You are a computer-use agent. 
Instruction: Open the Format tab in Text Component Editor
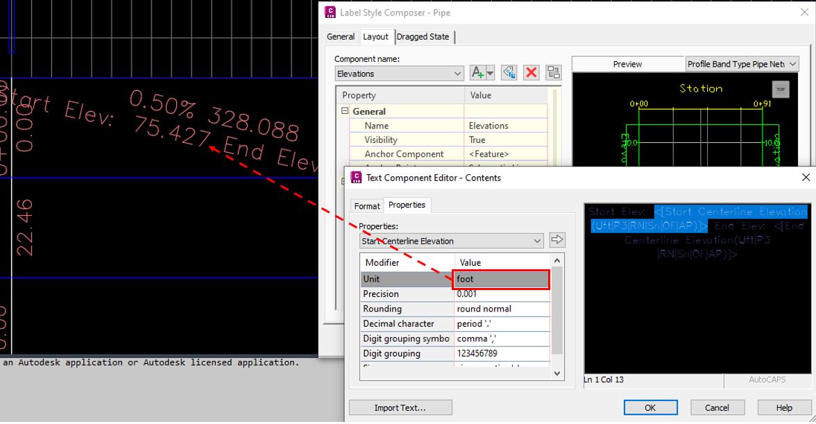[366, 205]
